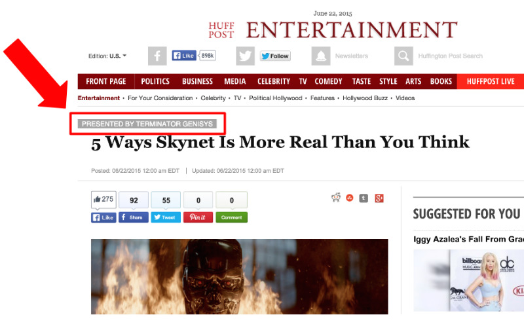Click the Entertainment sub-nav link

click(x=99, y=98)
